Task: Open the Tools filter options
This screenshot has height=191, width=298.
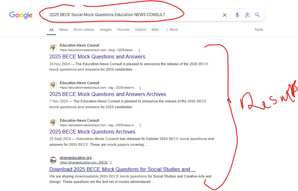Action: point(259,30)
